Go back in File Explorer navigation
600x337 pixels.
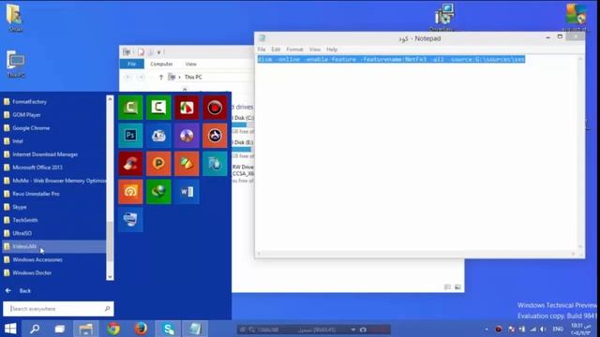(128, 77)
